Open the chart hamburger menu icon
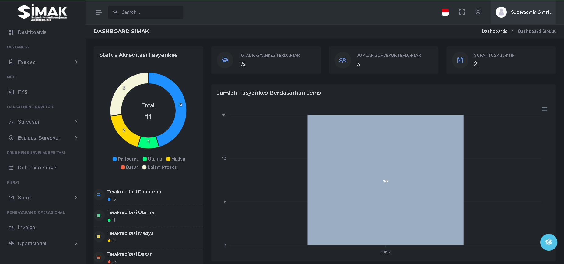 pos(545,109)
